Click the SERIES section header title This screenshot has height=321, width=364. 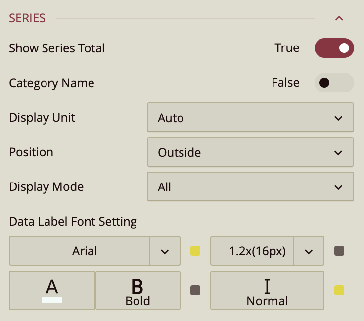click(27, 18)
